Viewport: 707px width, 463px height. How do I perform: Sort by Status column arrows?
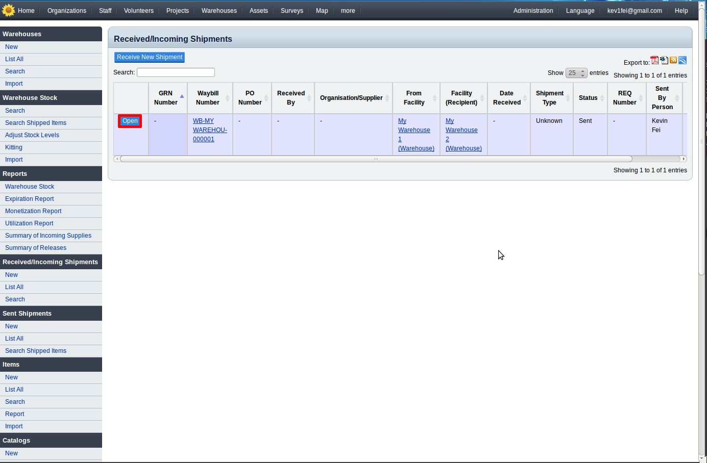pyautogui.click(x=602, y=98)
